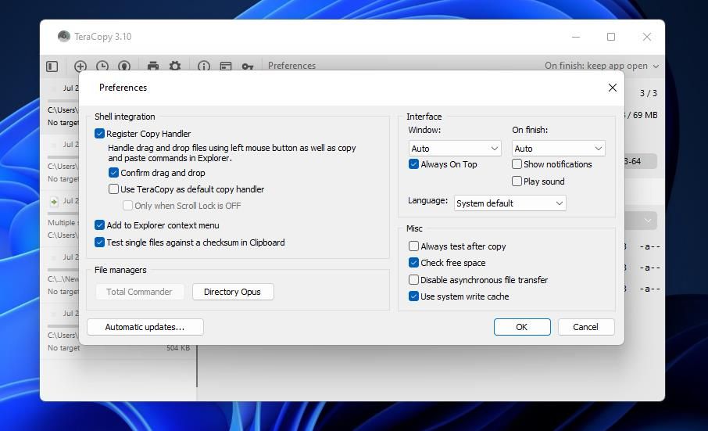Uncheck Use system write cache
This screenshot has height=431, width=708.
(x=413, y=296)
